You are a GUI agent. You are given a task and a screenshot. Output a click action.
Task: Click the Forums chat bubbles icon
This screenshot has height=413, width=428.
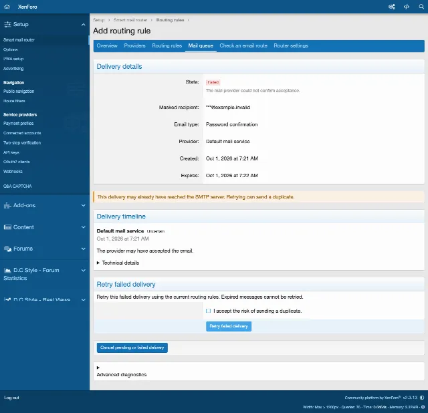[x=7, y=249]
